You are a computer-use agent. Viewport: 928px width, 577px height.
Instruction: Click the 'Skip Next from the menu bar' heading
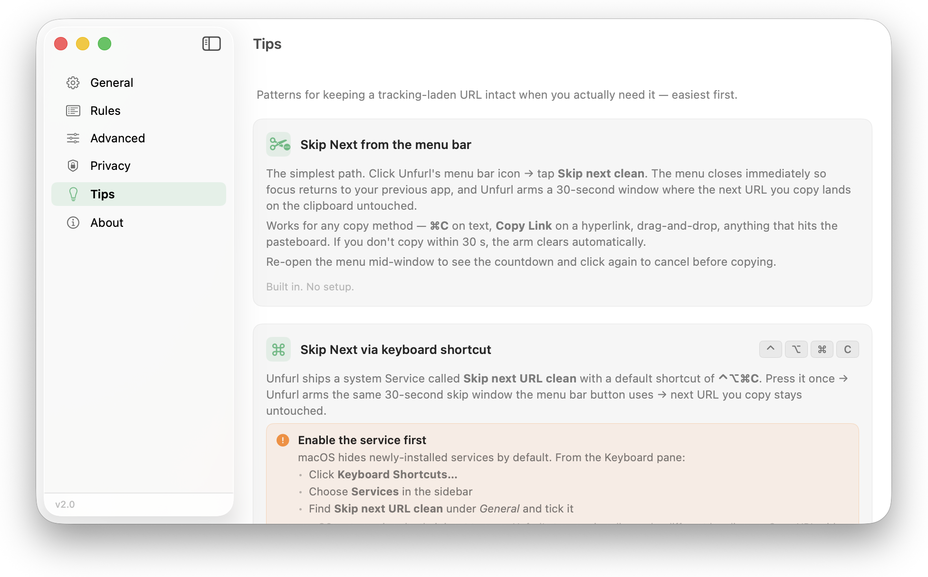tap(386, 145)
